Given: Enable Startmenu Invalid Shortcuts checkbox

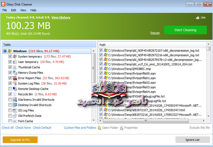Looking at the screenshot, I should (x=10, y=100).
